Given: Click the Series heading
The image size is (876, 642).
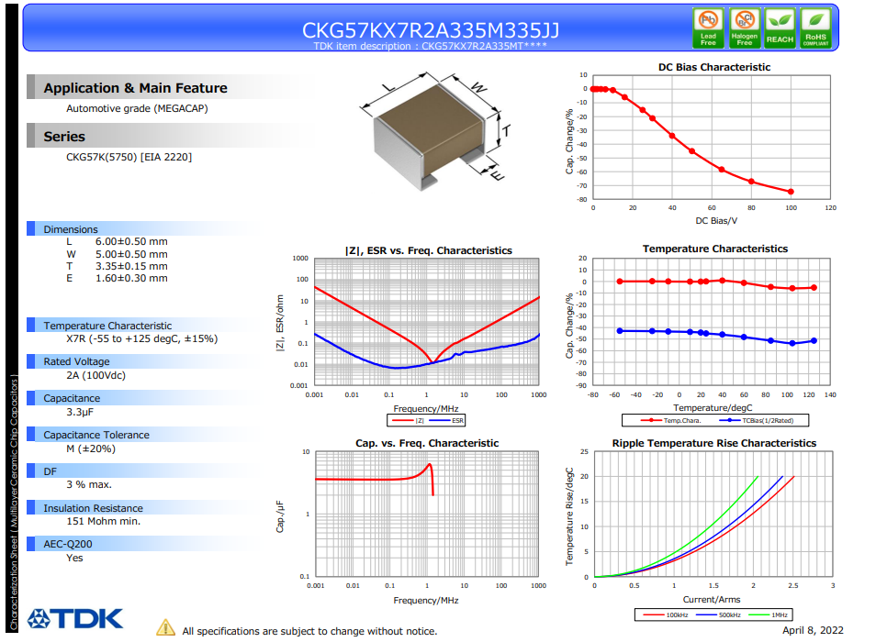Looking at the screenshot, I should tap(64, 137).
